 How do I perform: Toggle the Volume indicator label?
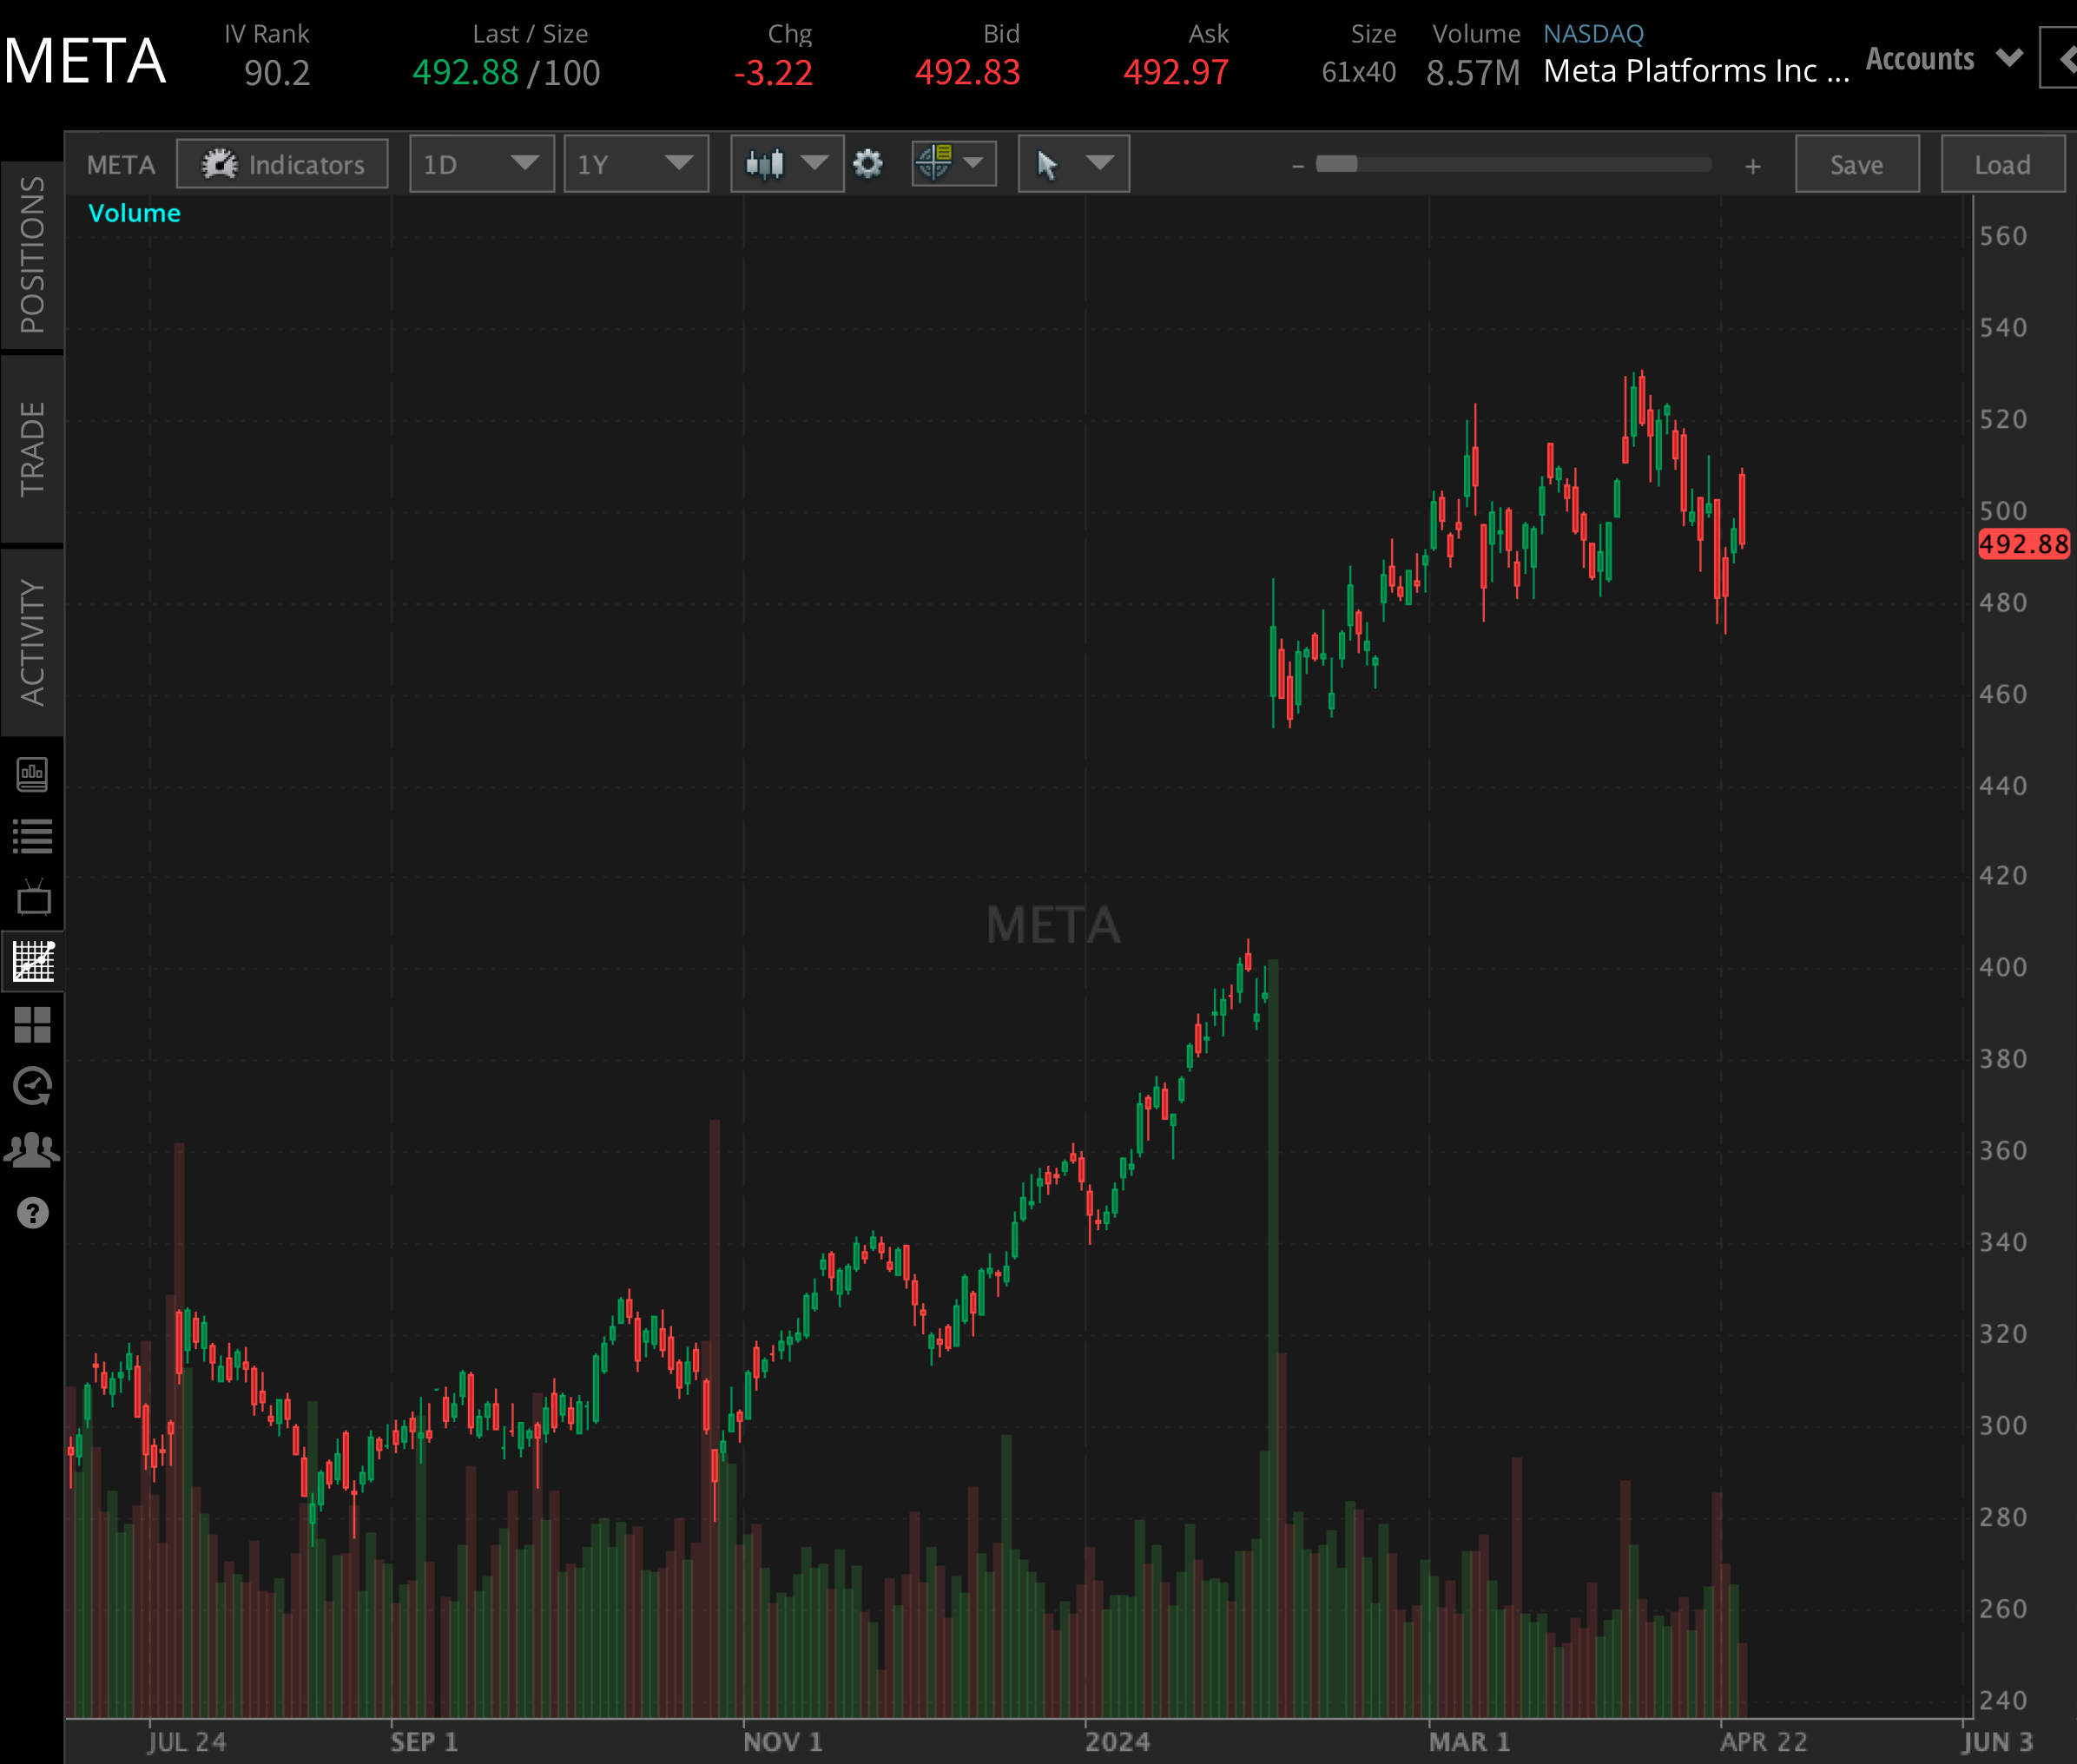[134, 212]
